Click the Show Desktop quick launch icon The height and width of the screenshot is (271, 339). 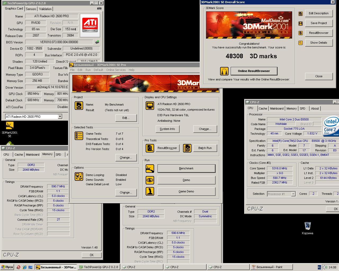point(30,267)
